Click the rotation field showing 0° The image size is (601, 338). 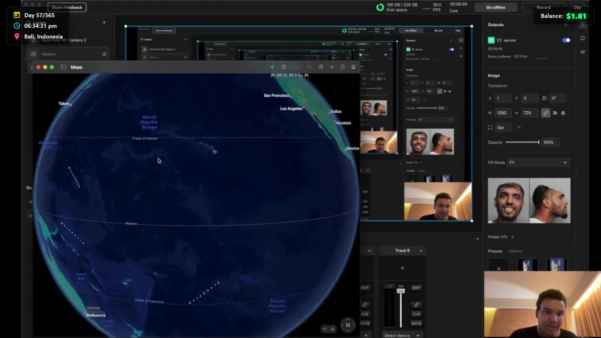pyautogui.click(x=557, y=99)
